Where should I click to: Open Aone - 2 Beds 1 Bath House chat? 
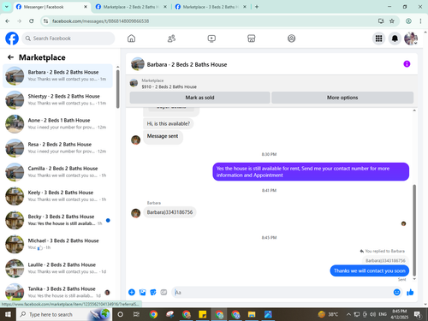point(57,124)
